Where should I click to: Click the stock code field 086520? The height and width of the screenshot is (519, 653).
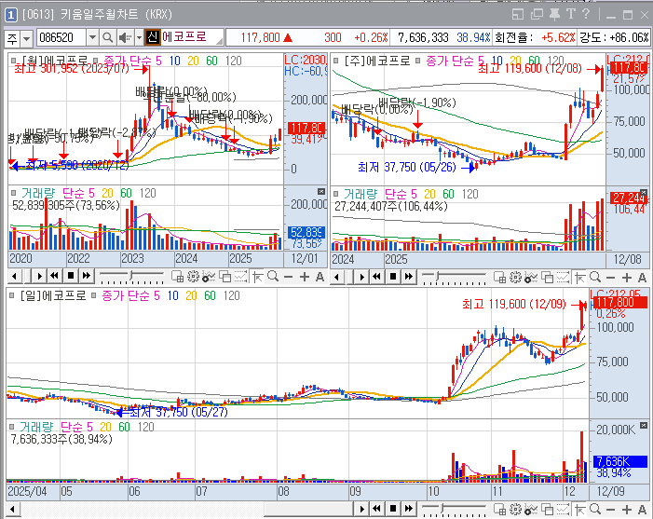pos(61,38)
